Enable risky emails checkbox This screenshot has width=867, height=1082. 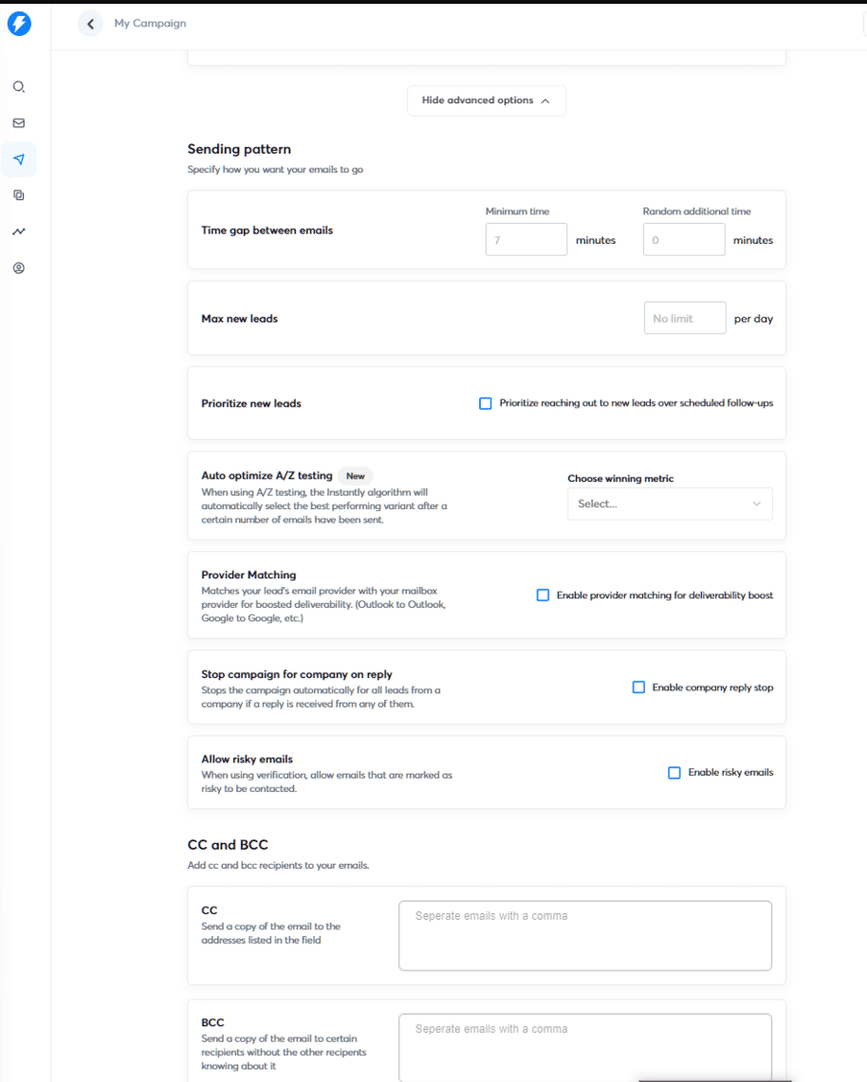(673, 772)
